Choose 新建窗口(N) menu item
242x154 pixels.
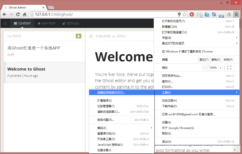[197, 27]
